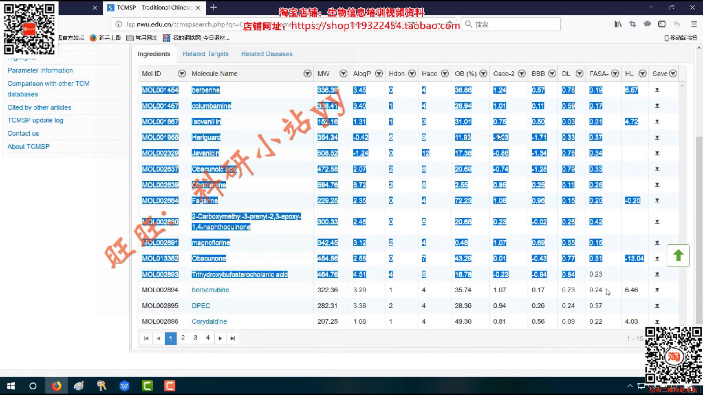Open filter dropdown for AlogP column

379,74
